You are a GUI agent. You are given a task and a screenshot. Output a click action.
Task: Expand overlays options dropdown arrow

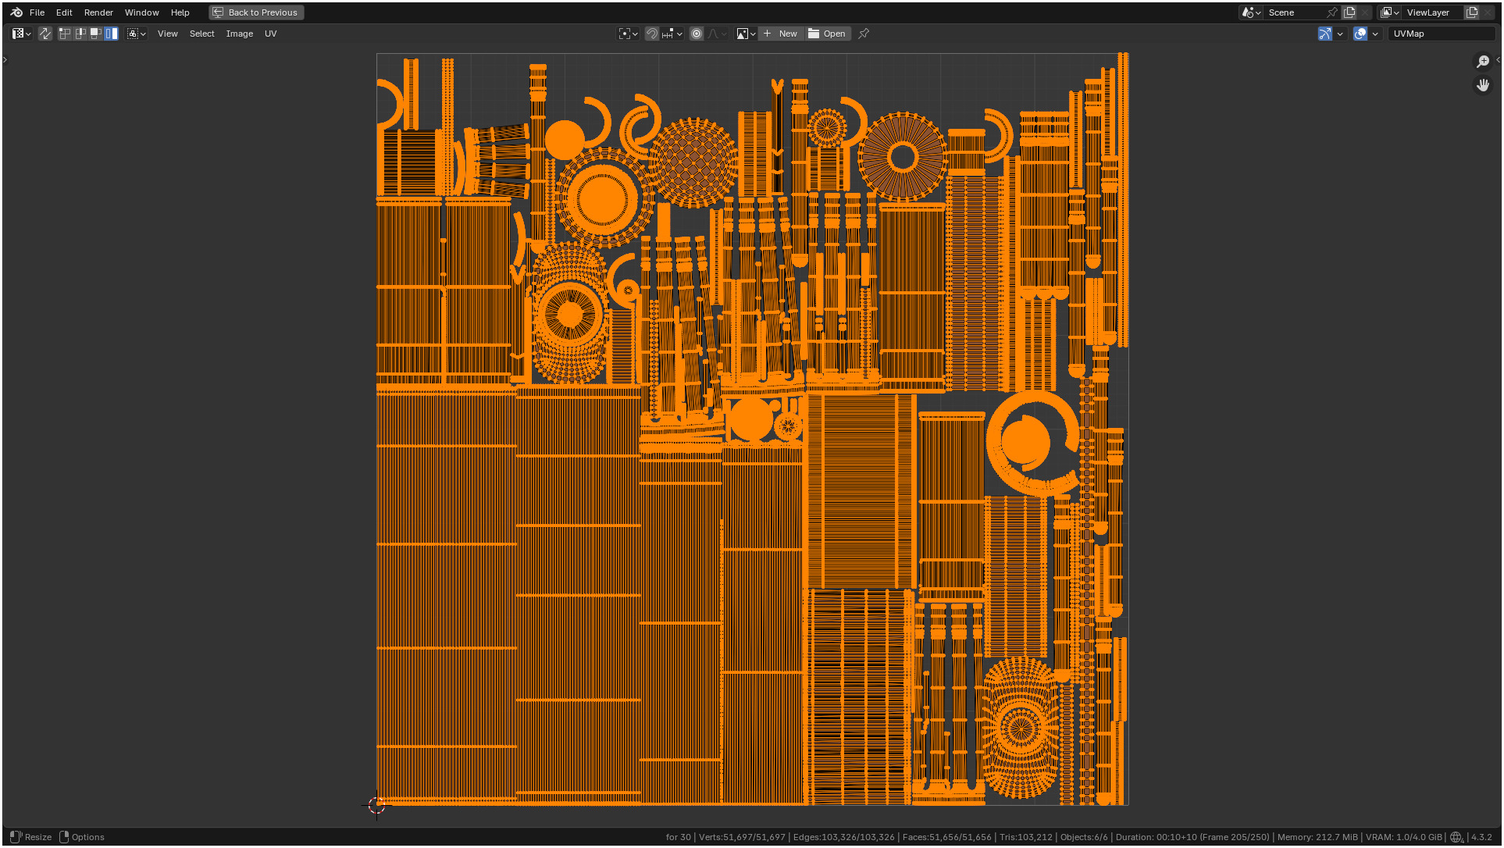(1375, 34)
